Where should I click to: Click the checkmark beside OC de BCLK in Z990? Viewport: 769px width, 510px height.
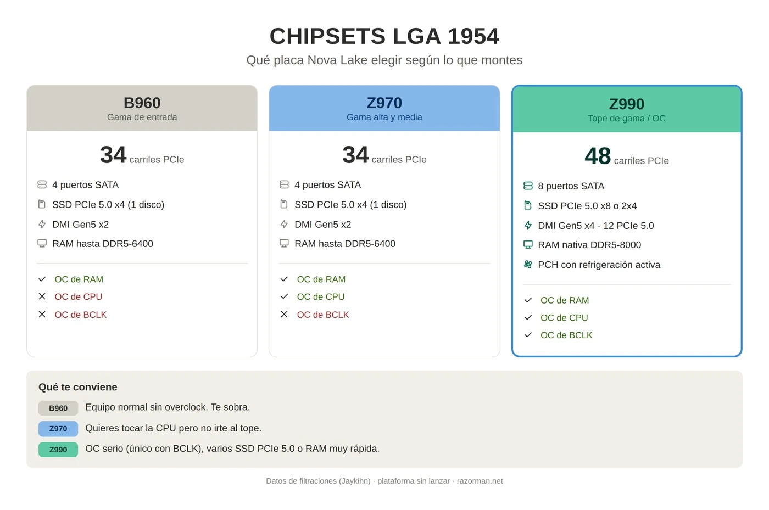click(528, 335)
